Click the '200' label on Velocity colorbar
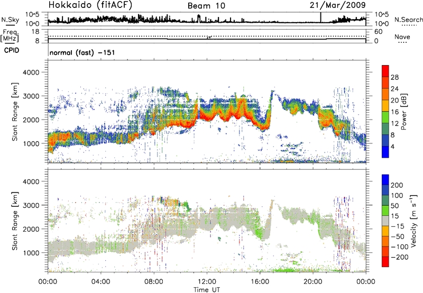 click(x=397, y=185)
